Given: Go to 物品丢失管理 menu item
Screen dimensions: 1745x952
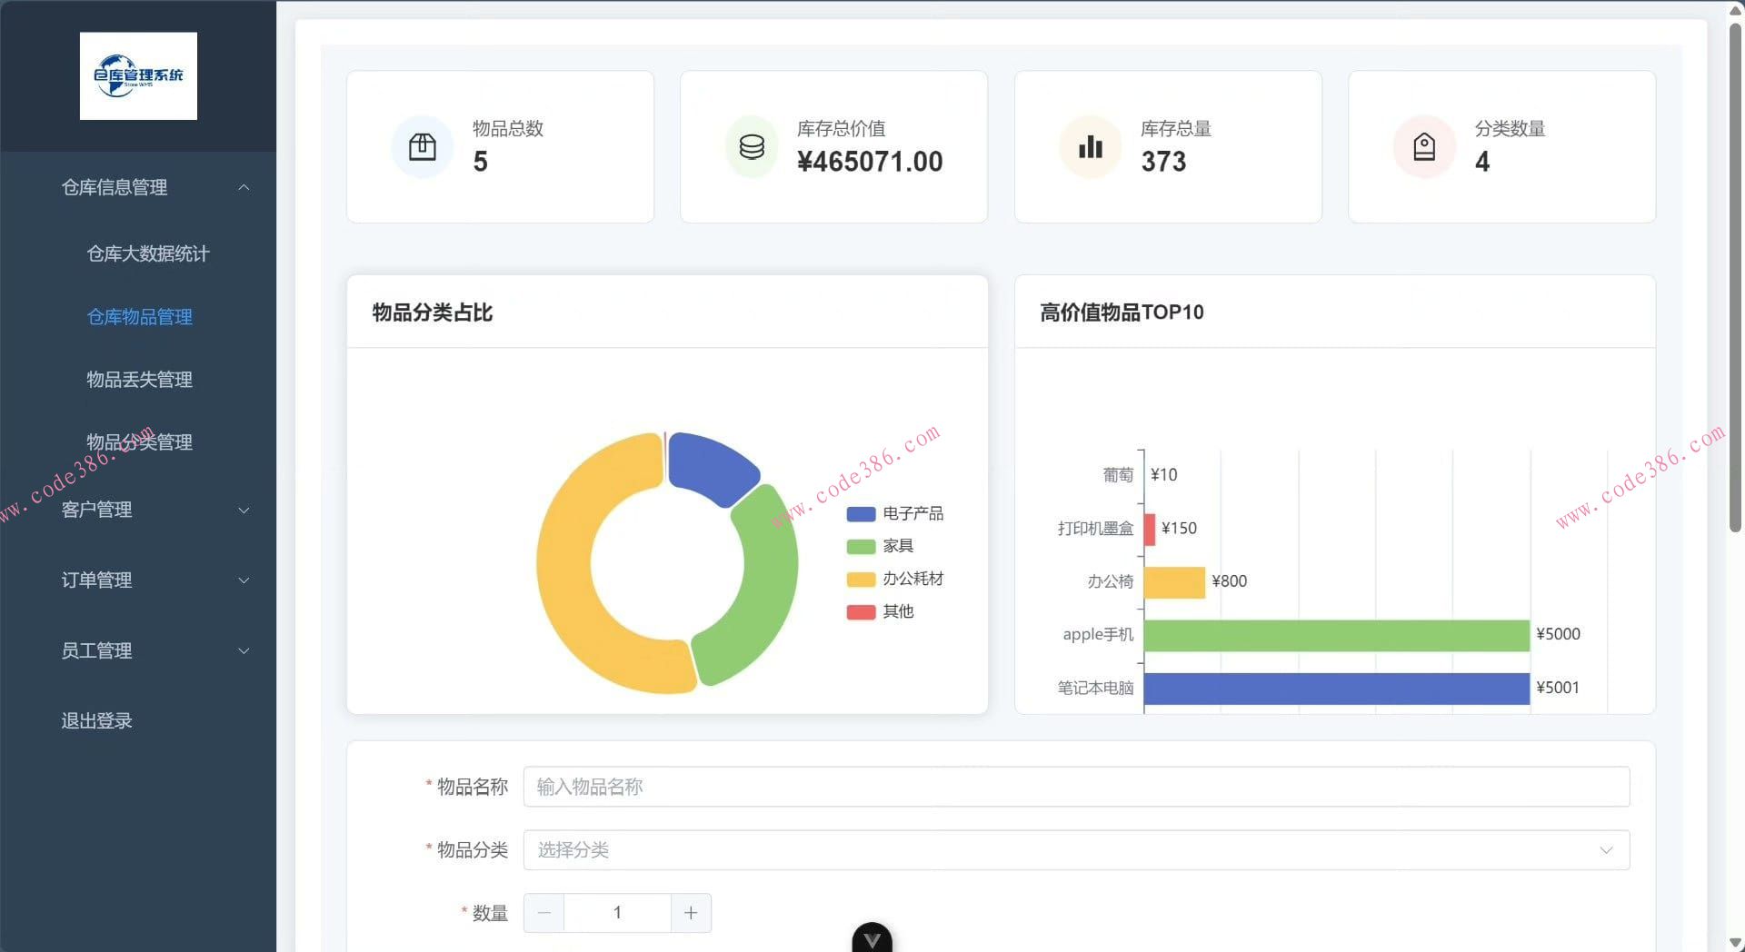Looking at the screenshot, I should point(139,380).
